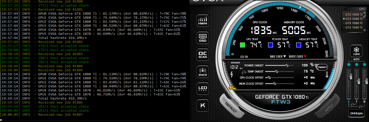Click 'Total hashrate 416.3Mh/s' in terminal
The width and height of the screenshot is (369, 122).
pyautogui.click(x=62, y=99)
